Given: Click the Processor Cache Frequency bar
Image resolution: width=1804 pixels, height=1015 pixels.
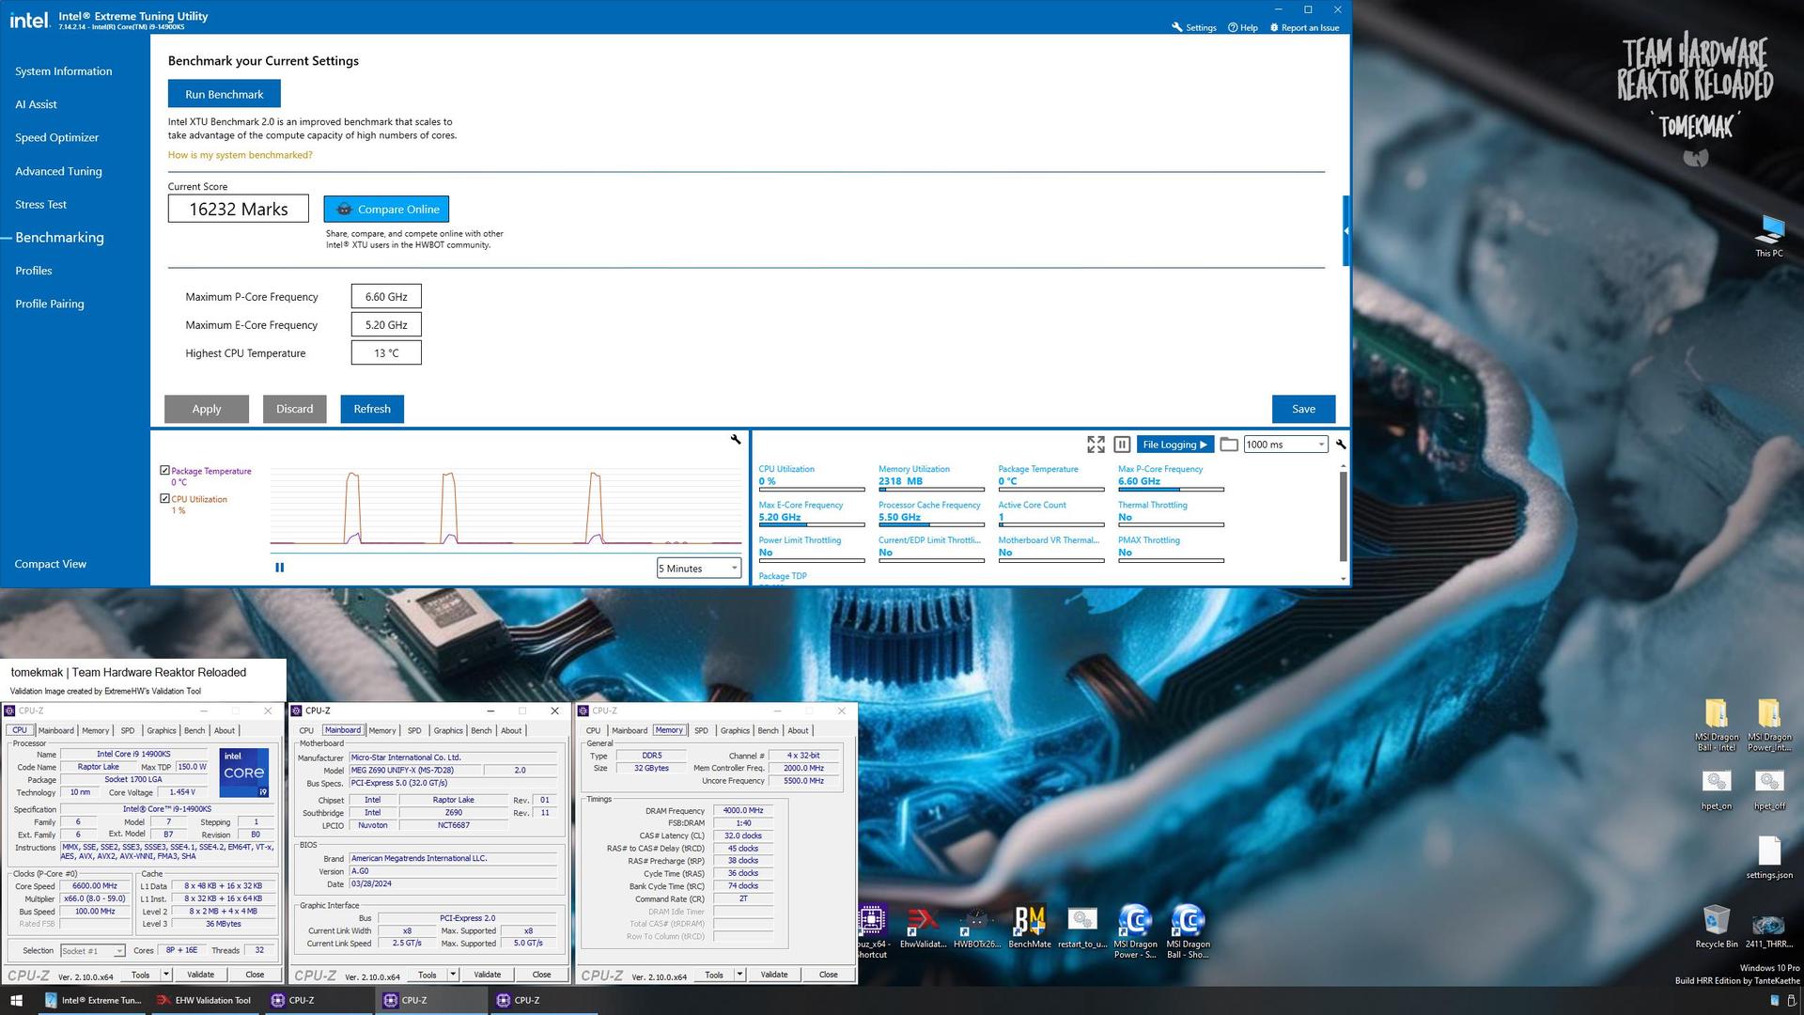Looking at the screenshot, I should coord(931,525).
